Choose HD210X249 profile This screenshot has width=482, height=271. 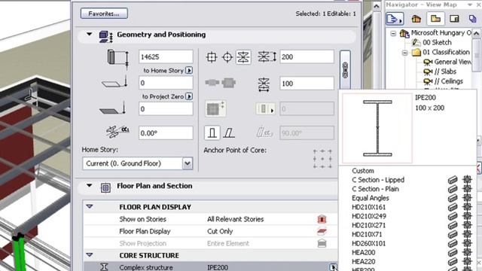369,216
